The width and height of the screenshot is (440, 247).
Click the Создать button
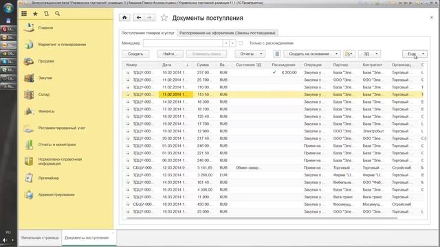(x=135, y=54)
